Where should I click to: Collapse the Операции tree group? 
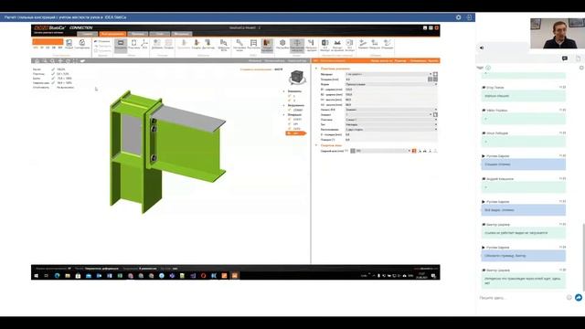coord(284,115)
